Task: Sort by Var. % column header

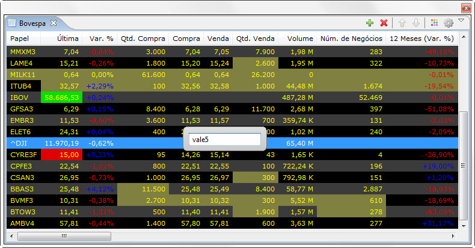Action: coord(100,39)
